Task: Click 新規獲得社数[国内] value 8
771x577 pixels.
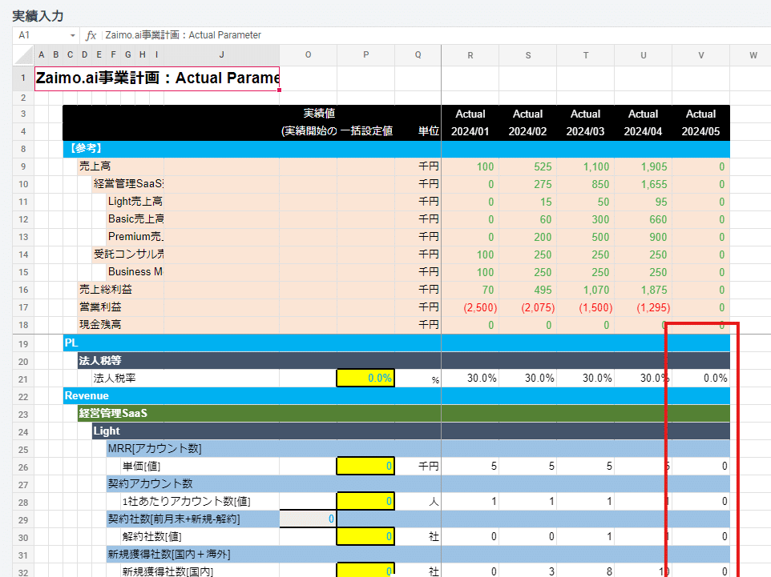Action: click(586, 571)
